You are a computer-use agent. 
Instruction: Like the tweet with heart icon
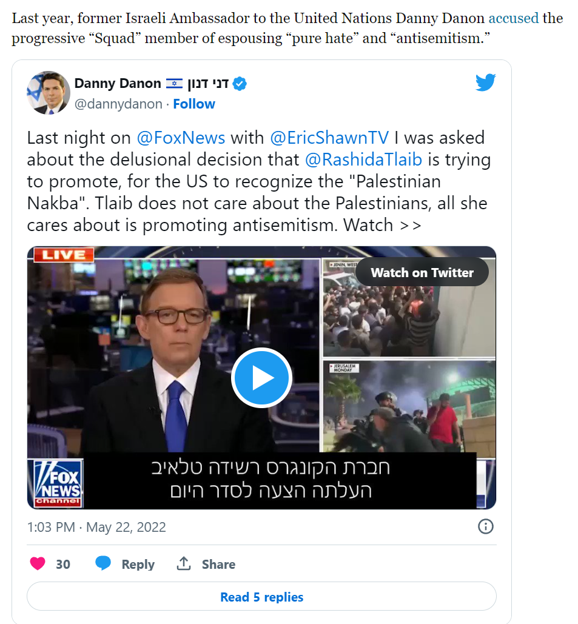38,563
